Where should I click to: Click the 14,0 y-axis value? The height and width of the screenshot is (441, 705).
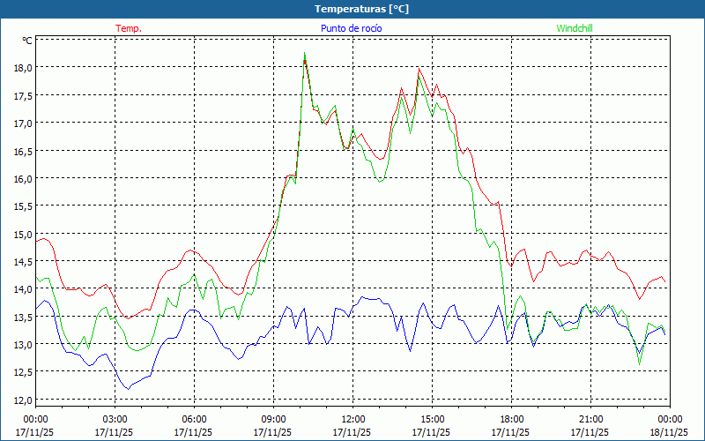[x=22, y=288]
